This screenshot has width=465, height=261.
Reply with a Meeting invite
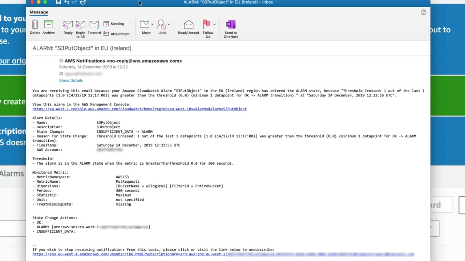pos(114,24)
